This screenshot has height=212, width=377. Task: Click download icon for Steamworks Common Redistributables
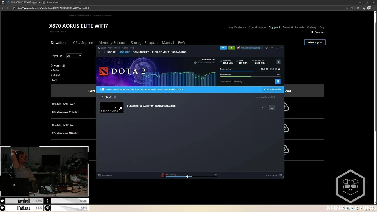coord(272,107)
